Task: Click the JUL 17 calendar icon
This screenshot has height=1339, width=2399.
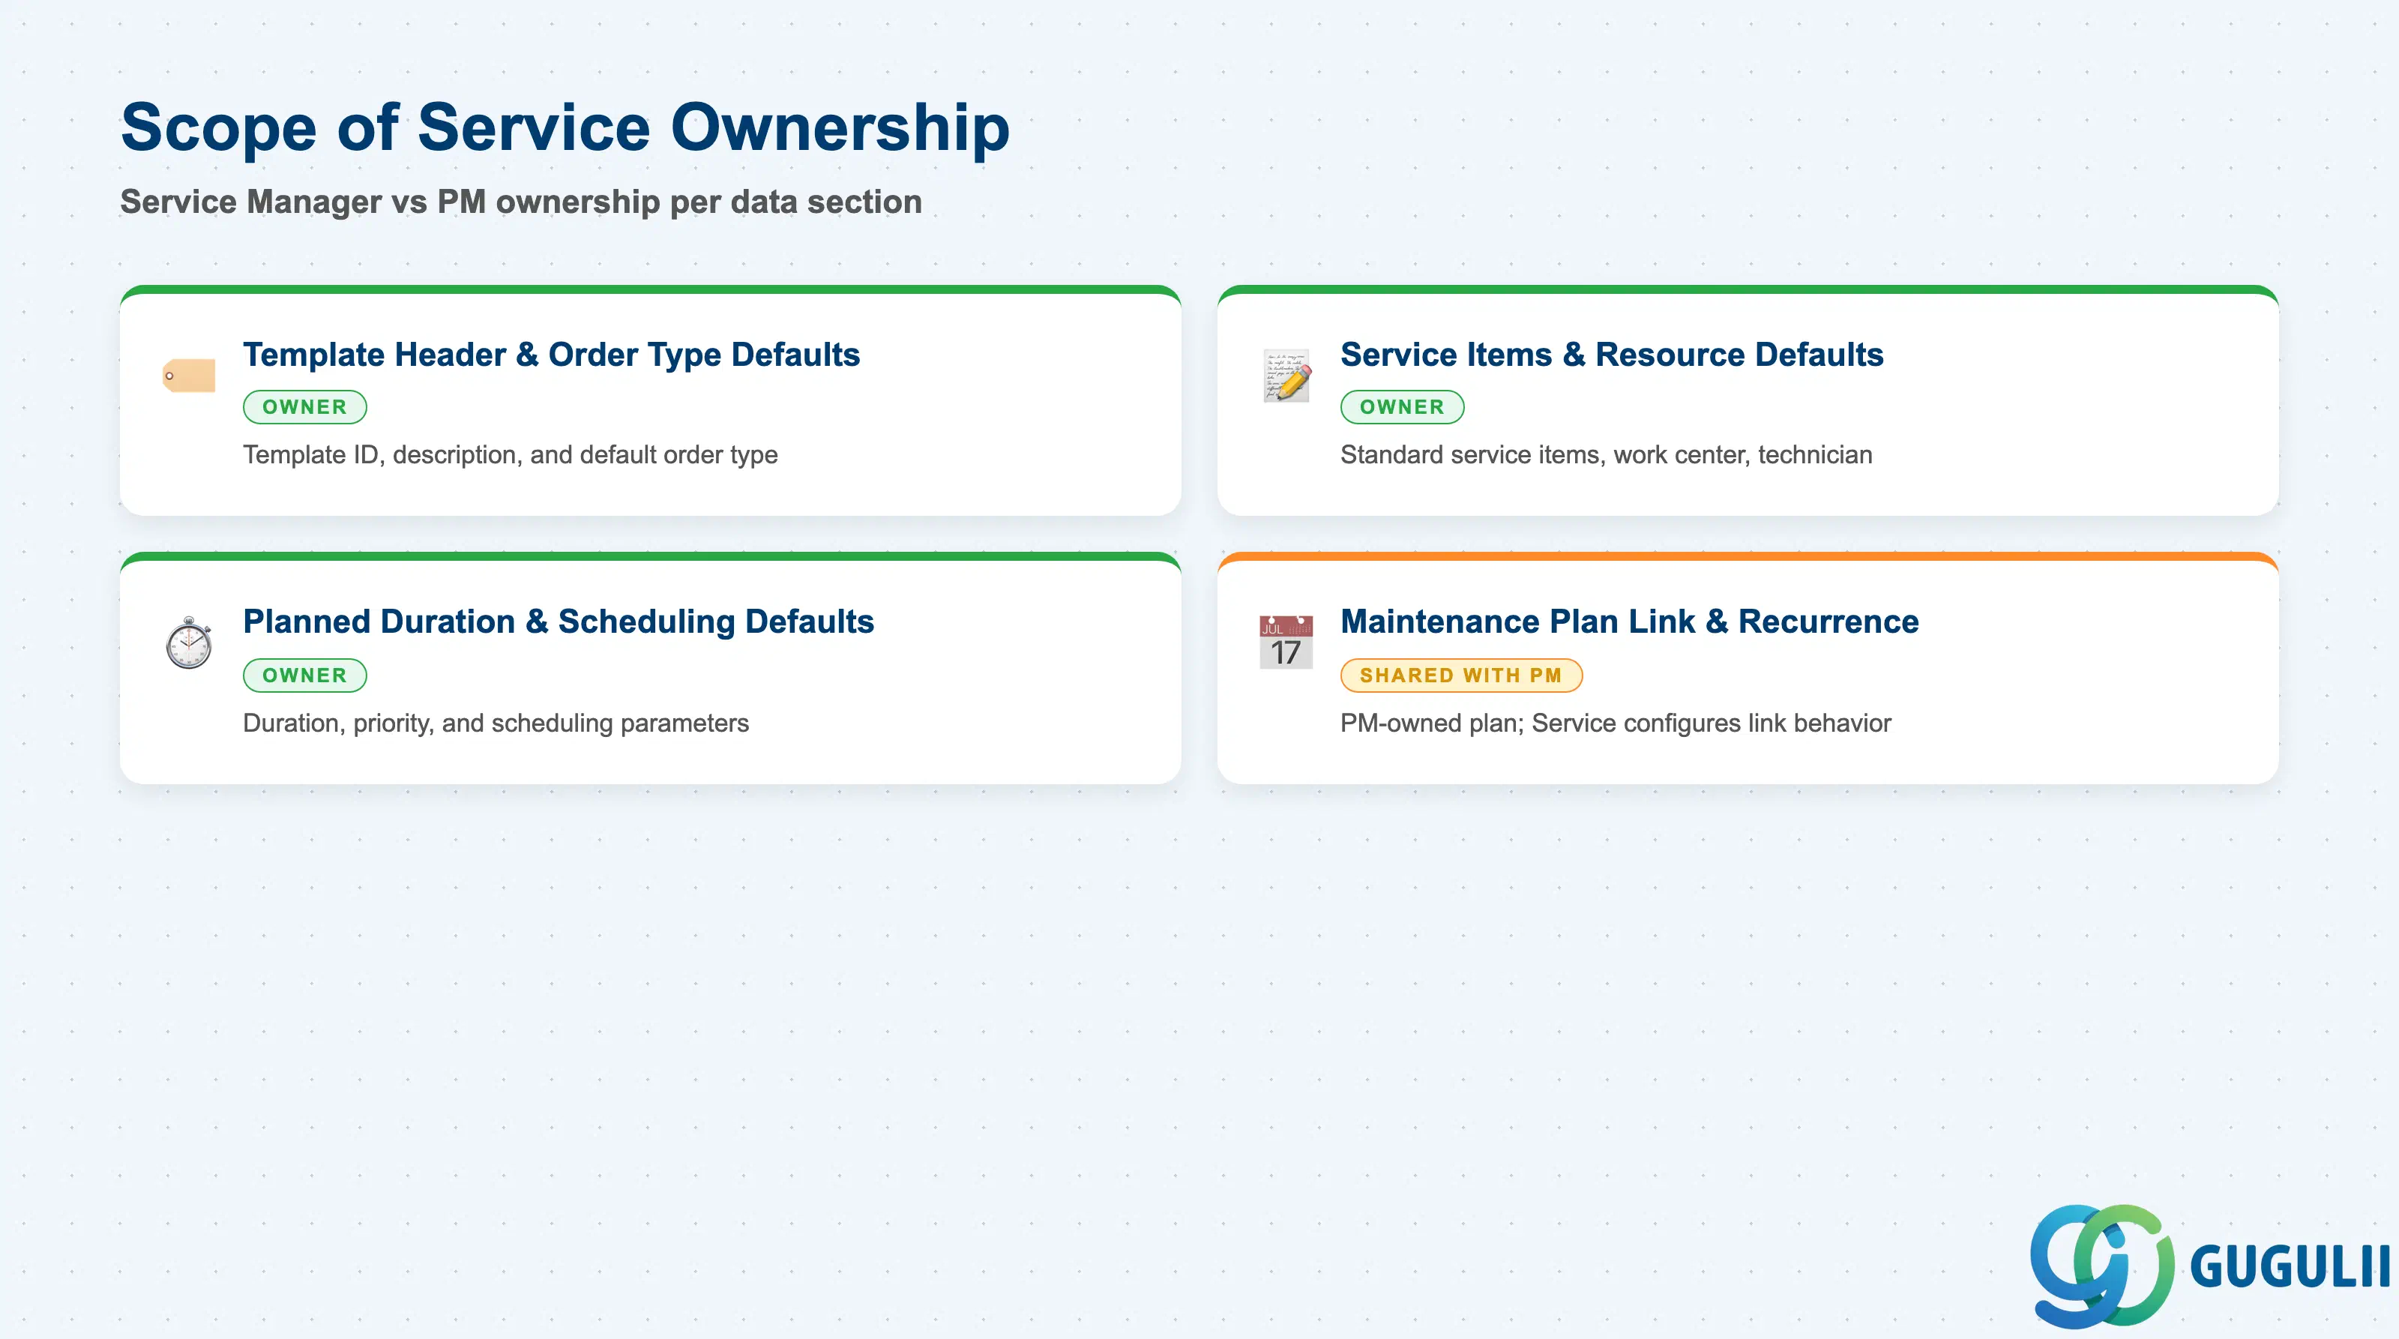Action: click(x=1286, y=642)
